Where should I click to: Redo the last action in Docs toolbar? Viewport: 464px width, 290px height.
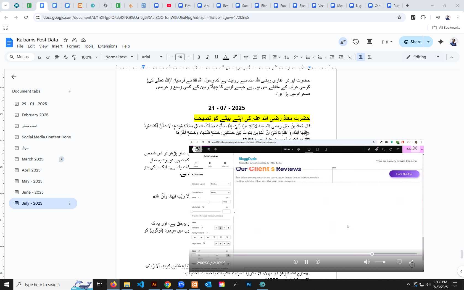[x=48, y=57]
